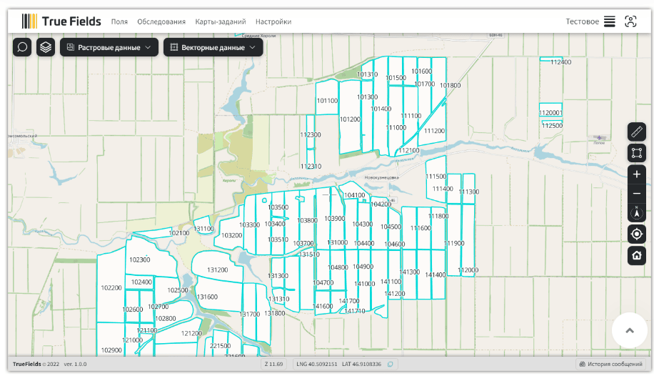This screenshot has width=654, height=376.
Task: Zoom in with the plus button
Action: [636, 174]
